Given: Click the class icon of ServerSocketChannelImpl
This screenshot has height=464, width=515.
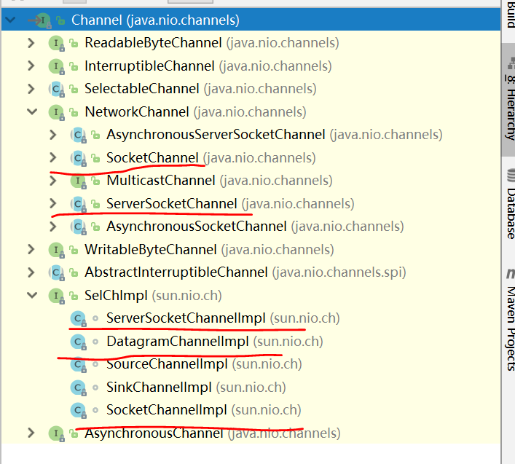Looking at the screenshot, I should pyautogui.click(x=78, y=318).
